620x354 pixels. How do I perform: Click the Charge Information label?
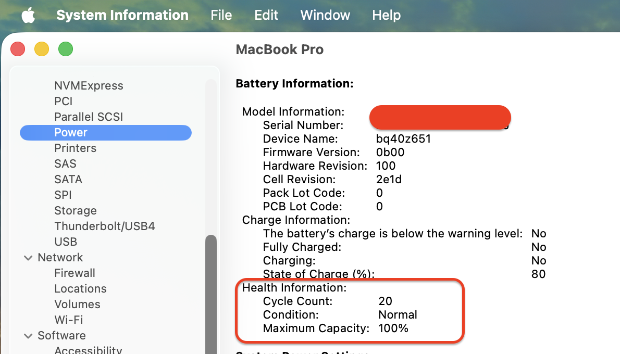[x=296, y=220]
